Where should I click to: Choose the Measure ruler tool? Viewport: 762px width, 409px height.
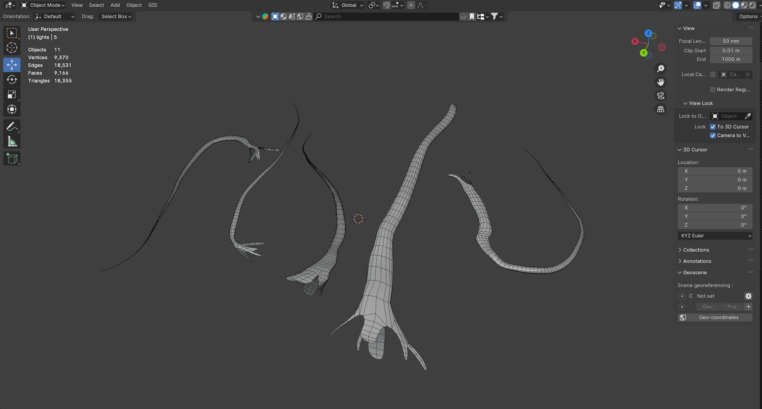(x=12, y=142)
